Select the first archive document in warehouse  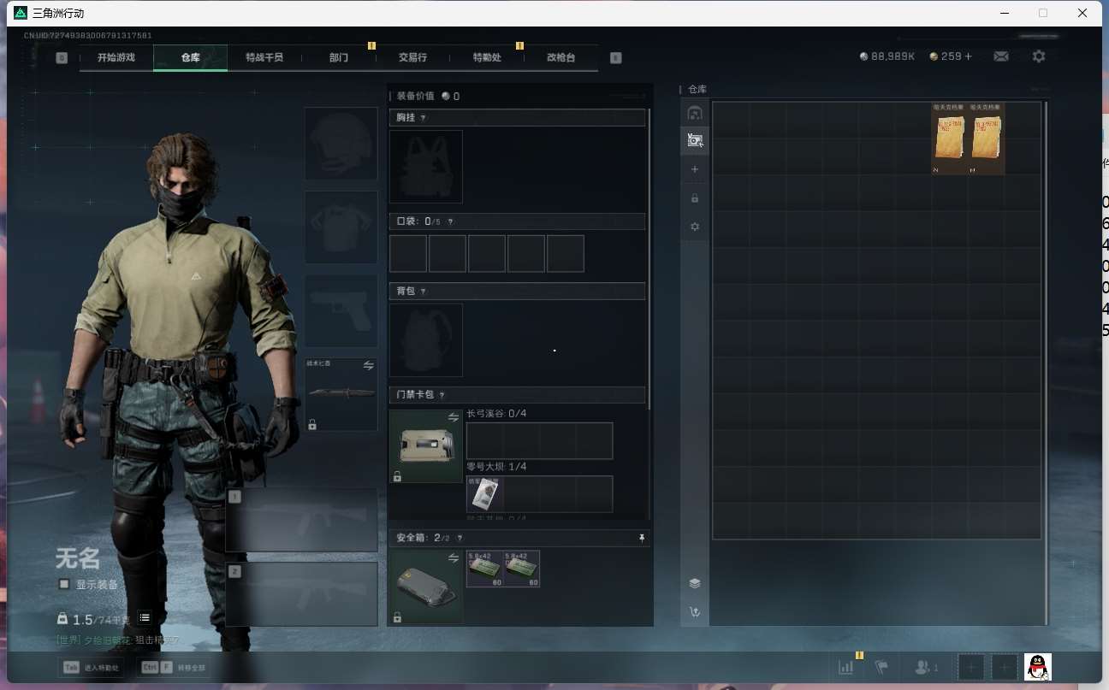(x=949, y=139)
